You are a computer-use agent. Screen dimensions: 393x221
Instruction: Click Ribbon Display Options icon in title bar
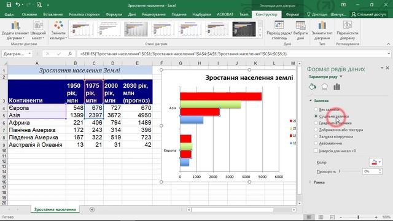(x=343, y=5)
